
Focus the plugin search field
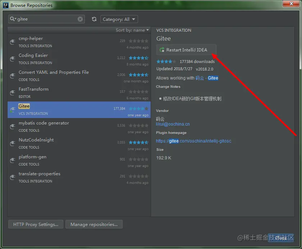46,19
